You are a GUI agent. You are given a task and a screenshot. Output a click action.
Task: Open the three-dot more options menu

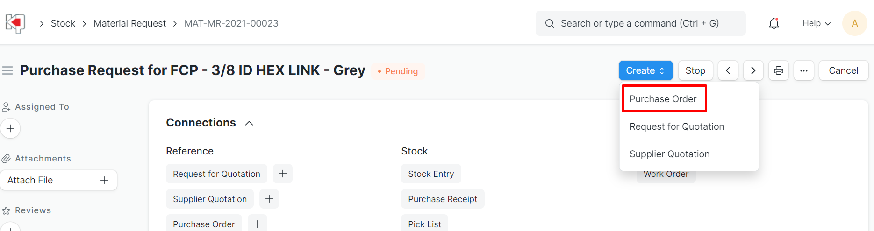804,70
